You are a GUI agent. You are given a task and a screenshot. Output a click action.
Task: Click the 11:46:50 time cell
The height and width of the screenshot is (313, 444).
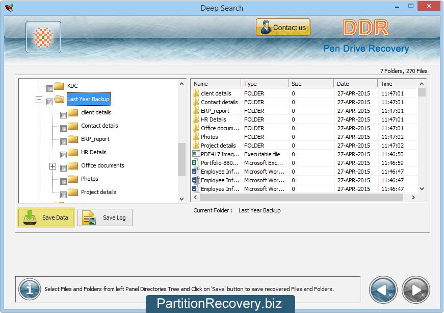tap(392, 154)
